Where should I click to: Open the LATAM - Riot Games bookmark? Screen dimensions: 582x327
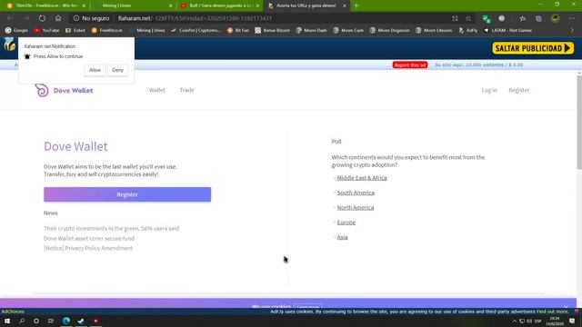(x=507, y=30)
